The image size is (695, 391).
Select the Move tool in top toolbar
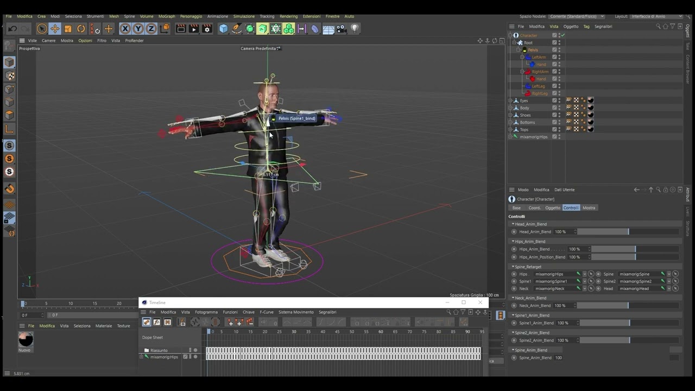55,29
